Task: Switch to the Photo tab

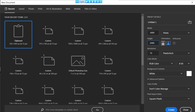Action: [31, 9]
